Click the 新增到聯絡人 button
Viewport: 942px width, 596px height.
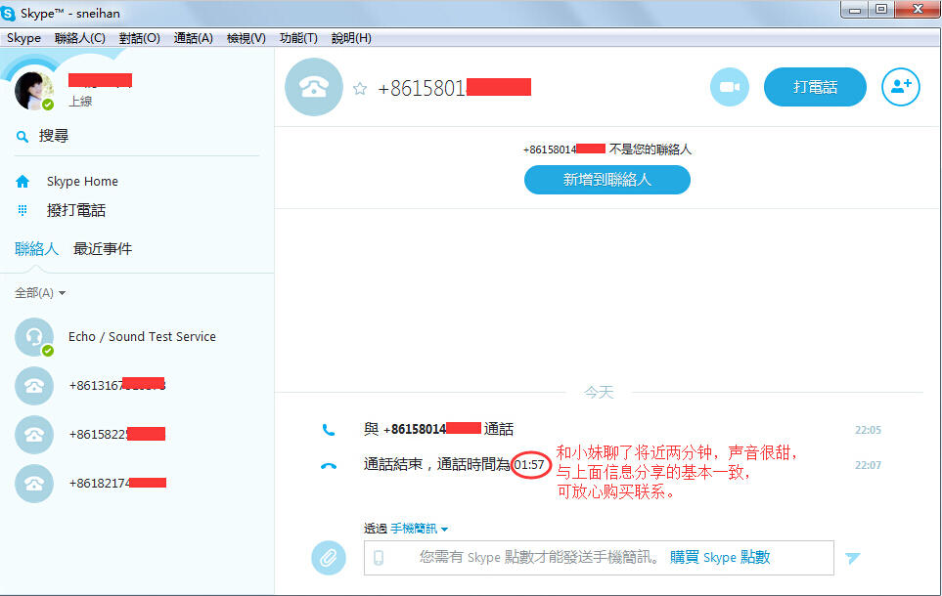click(606, 180)
